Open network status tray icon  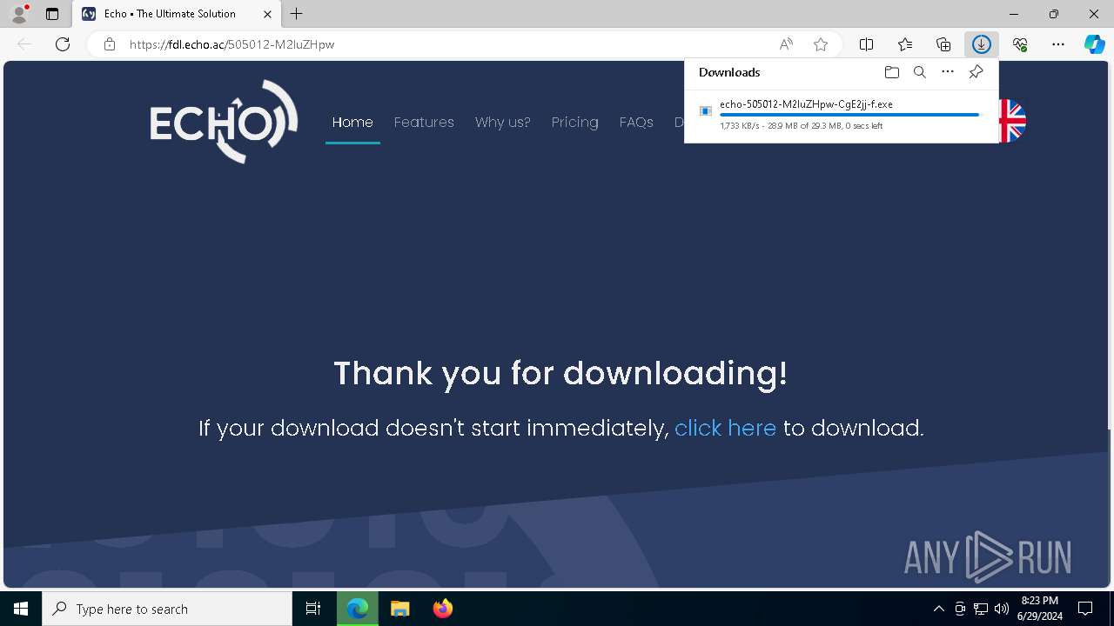981,609
